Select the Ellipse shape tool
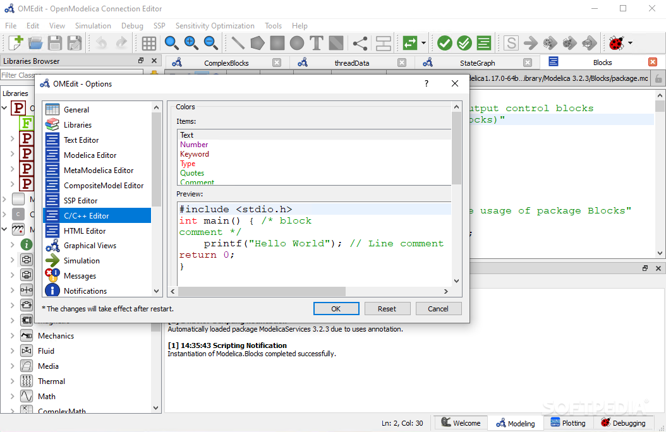 297,43
